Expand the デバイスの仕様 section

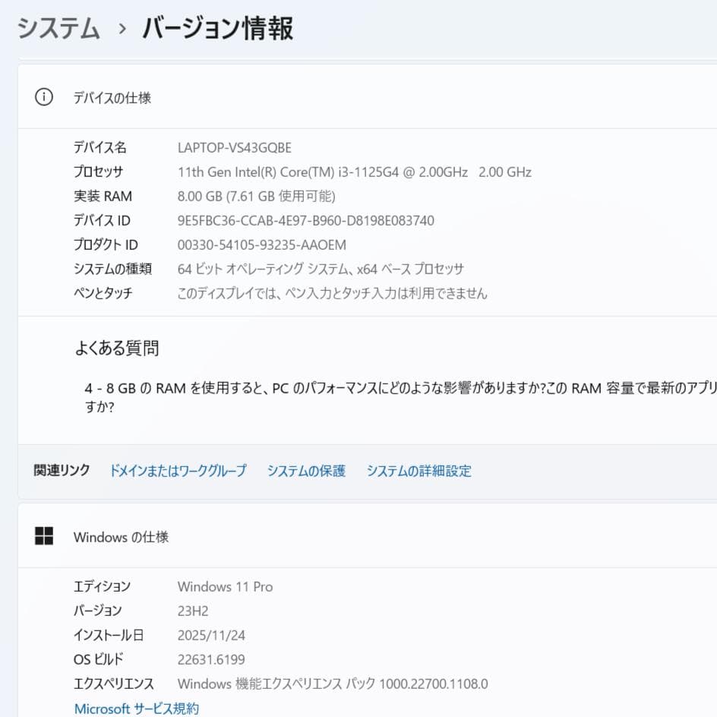(112, 97)
